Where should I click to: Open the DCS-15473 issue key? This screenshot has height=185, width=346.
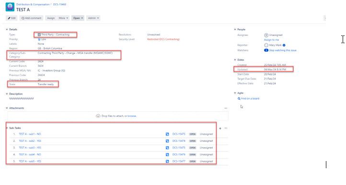pos(179,134)
